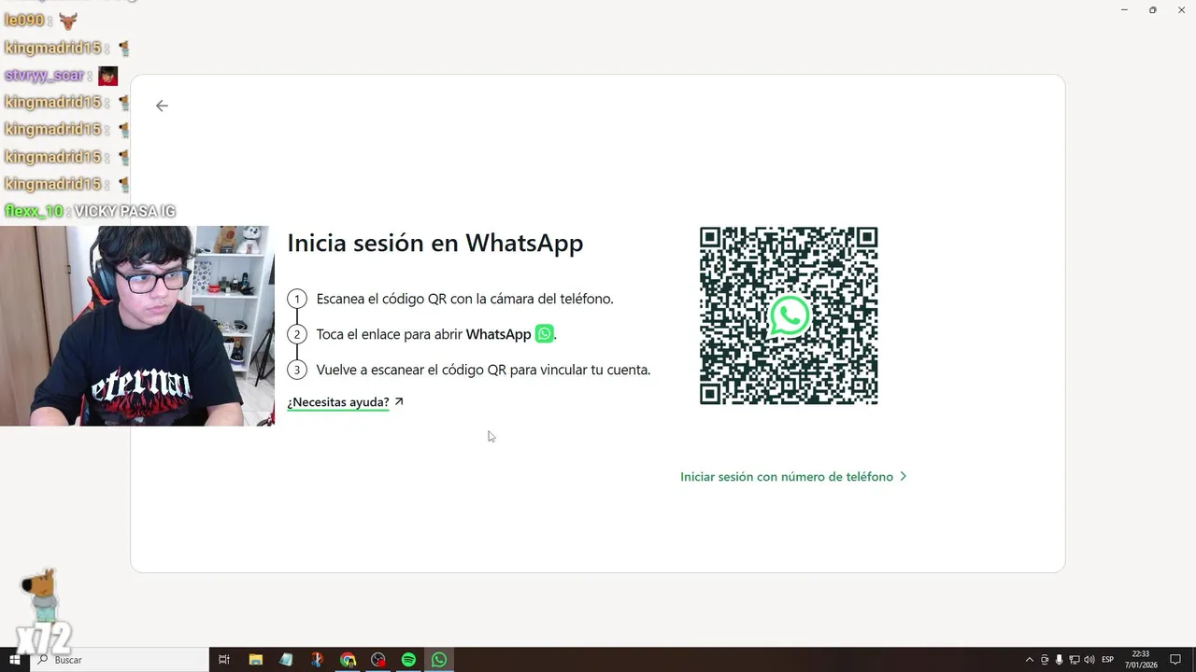Click the heading Inicia sesión en WhatsApp
The image size is (1196, 672).
pyautogui.click(x=435, y=243)
